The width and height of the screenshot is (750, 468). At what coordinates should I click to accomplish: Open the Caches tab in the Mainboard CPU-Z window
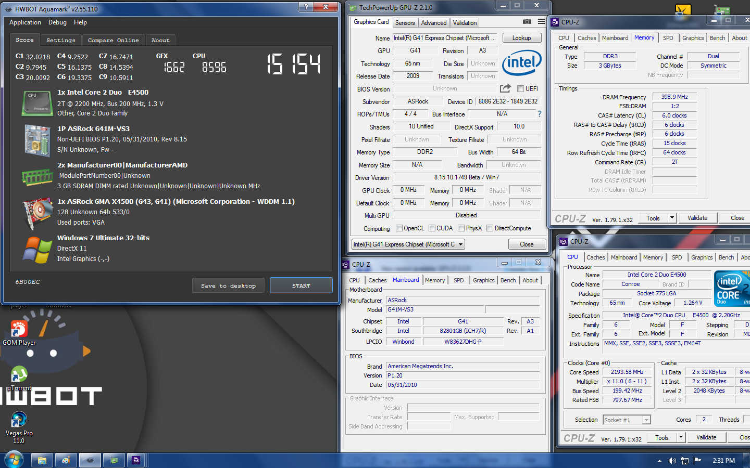pos(378,280)
